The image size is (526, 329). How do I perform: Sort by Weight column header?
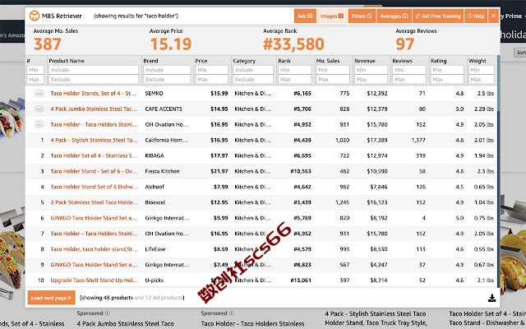[x=478, y=61]
